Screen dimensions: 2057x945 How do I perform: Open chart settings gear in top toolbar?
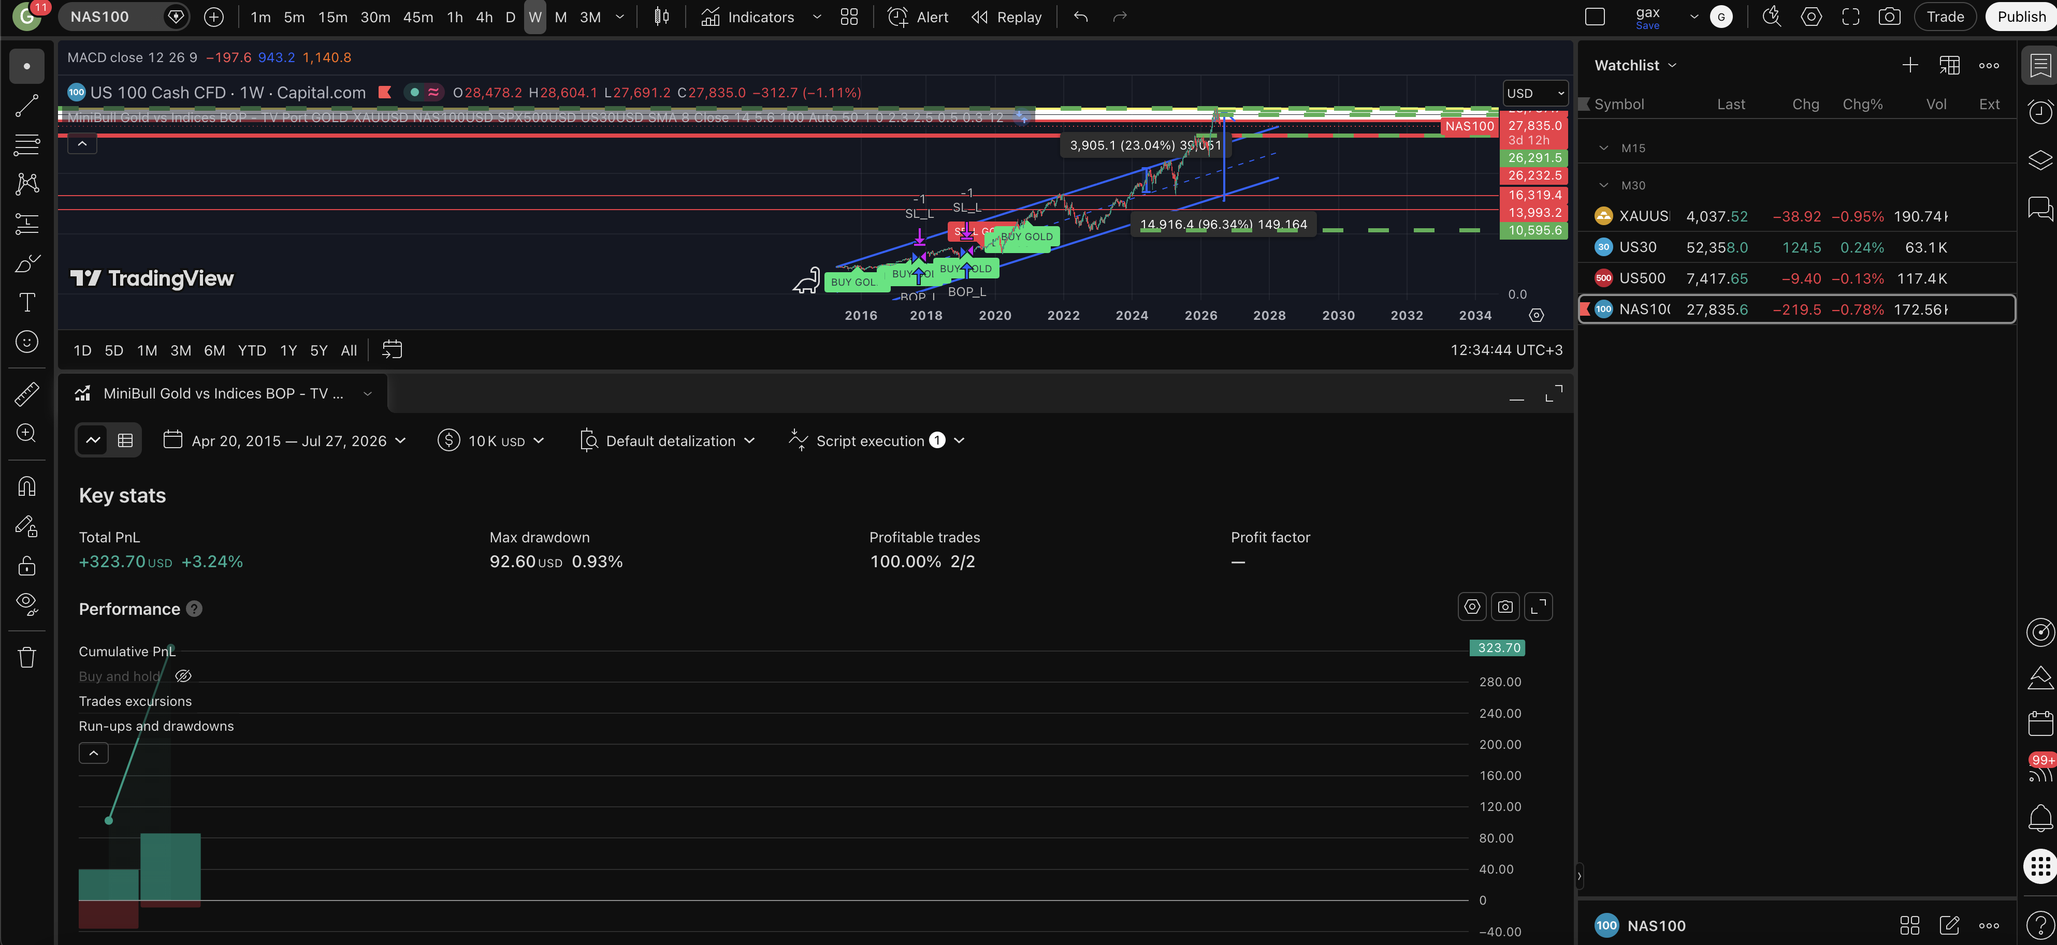1811,17
